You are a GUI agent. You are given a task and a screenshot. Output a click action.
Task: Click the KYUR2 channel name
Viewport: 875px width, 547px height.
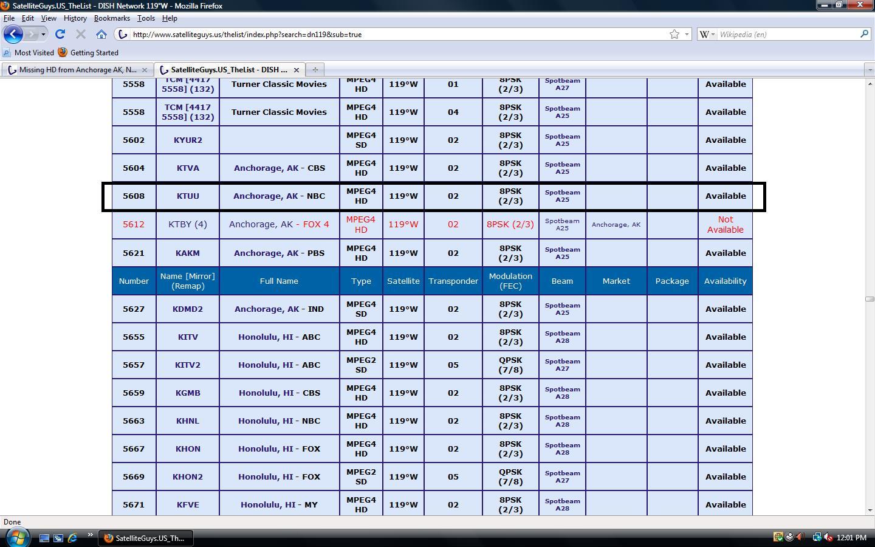[188, 140]
